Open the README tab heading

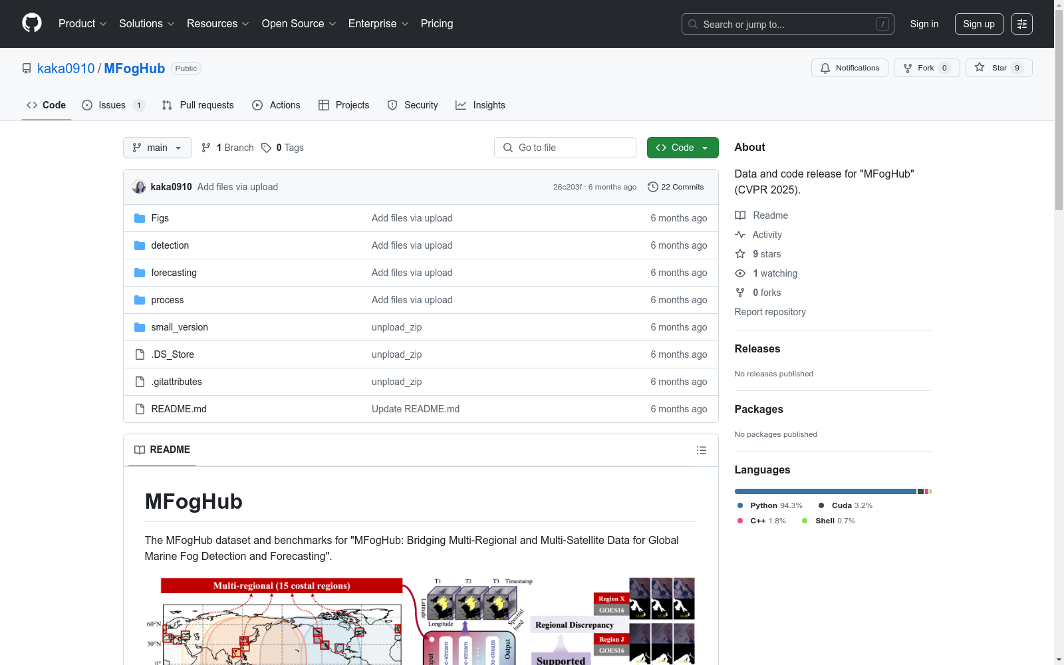coord(162,450)
